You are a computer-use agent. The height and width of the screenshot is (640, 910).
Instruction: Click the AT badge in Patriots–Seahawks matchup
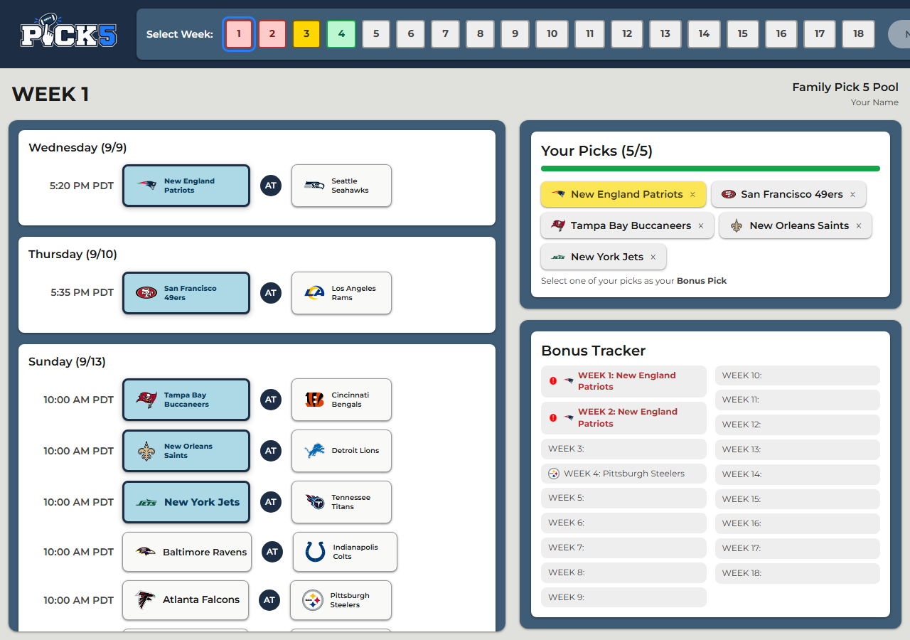[271, 186]
